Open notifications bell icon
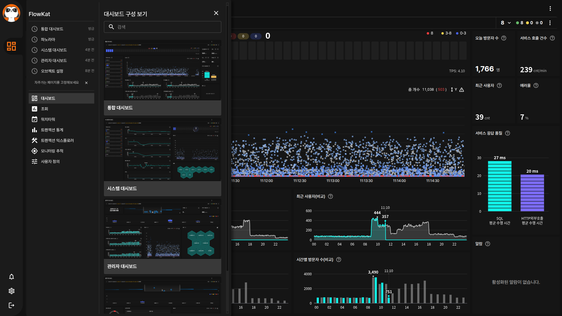 pyautogui.click(x=11, y=277)
